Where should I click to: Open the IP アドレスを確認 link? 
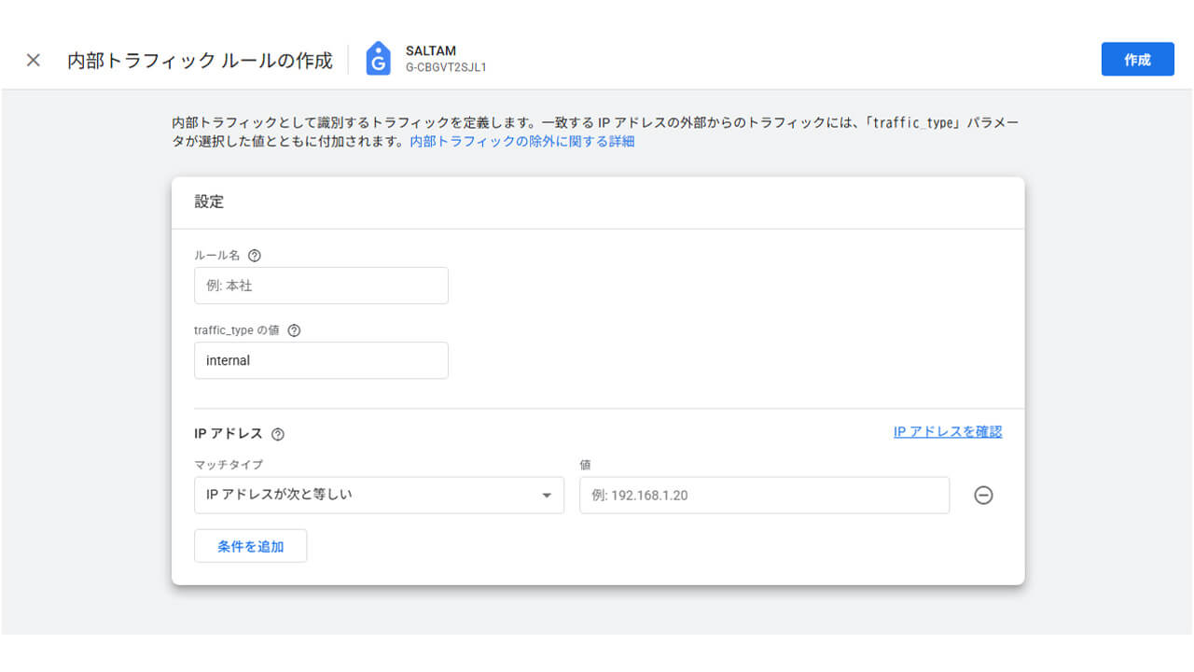coord(947,432)
